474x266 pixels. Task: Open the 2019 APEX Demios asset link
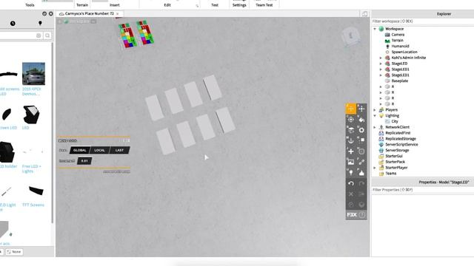pyautogui.click(x=31, y=92)
